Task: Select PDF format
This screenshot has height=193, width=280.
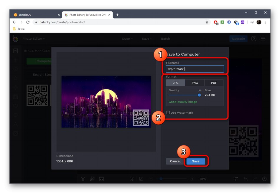Action: click(214, 83)
